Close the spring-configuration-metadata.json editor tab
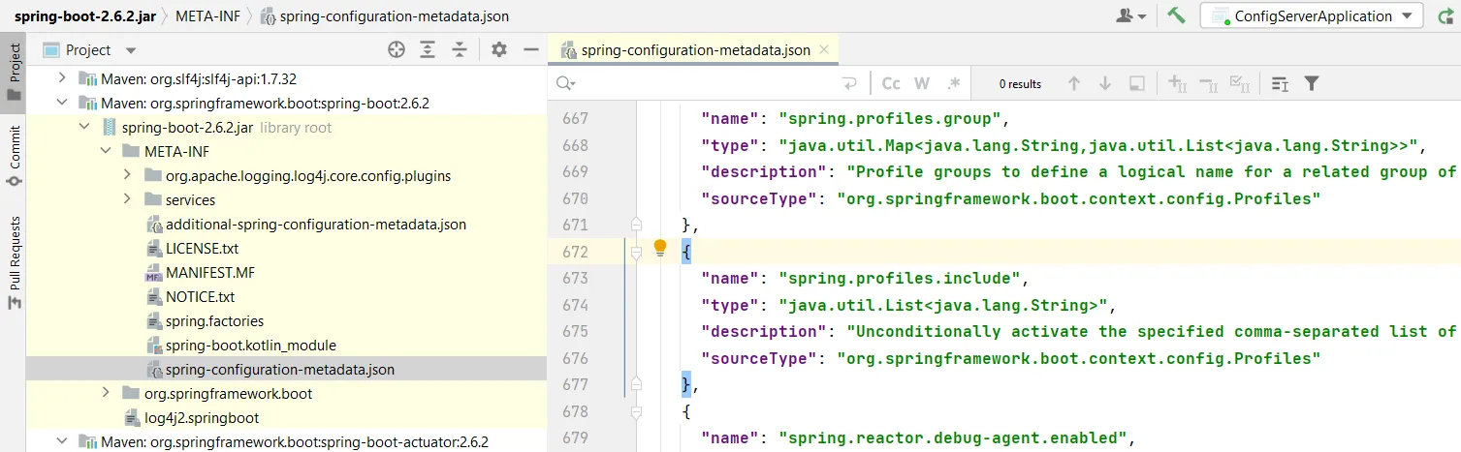The image size is (1461, 452). coord(823,49)
